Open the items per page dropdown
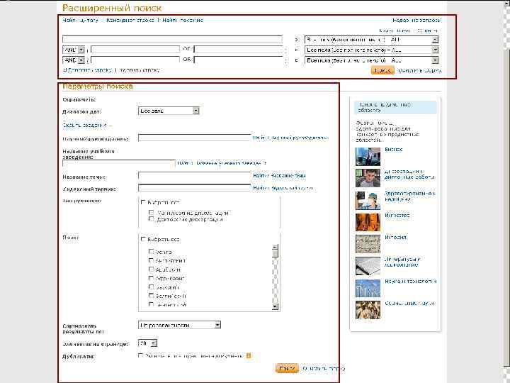510x383 pixels. (148, 343)
